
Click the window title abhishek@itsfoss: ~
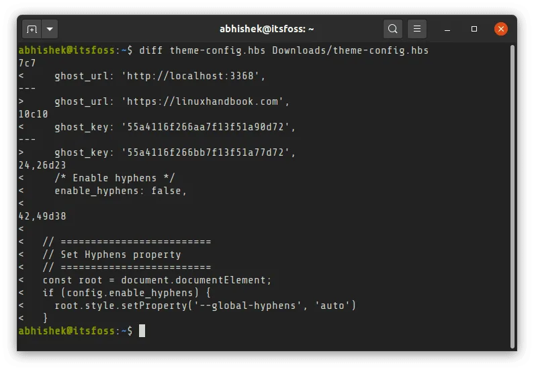267,30
